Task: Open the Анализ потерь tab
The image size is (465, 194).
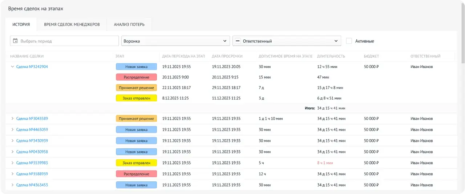Action: [129, 25]
